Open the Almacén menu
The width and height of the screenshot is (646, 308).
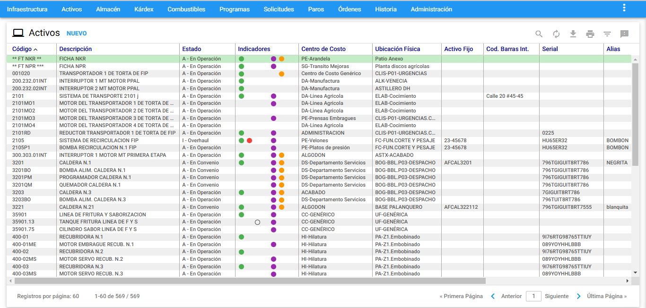tap(108, 9)
